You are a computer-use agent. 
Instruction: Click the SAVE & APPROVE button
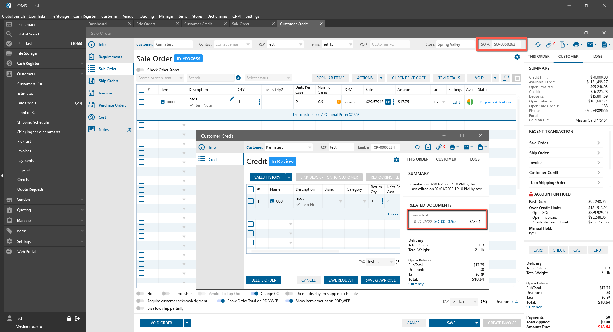(x=381, y=280)
